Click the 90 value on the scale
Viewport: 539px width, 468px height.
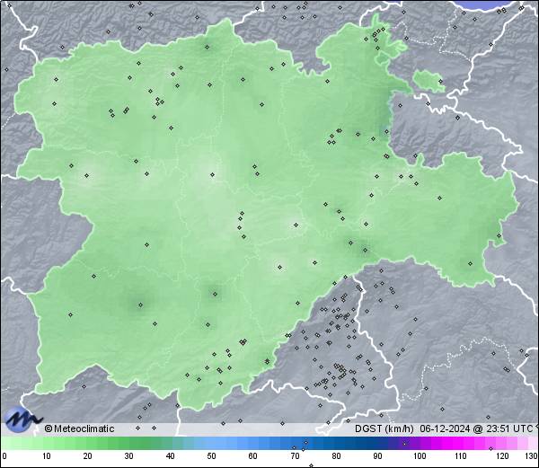pos(377,456)
